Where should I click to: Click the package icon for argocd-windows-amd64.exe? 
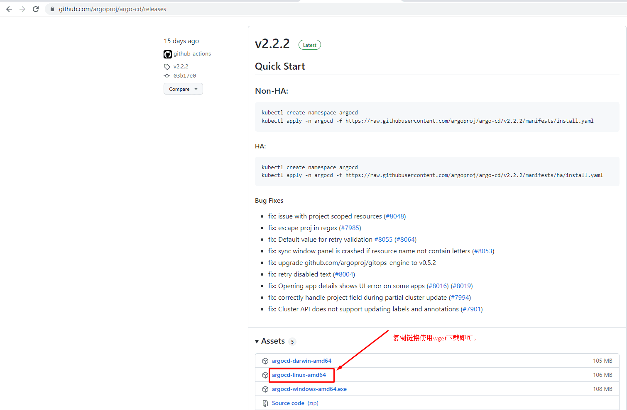265,389
